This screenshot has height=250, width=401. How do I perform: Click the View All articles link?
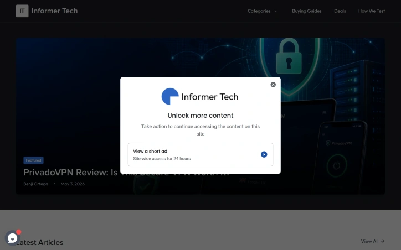pos(373,241)
